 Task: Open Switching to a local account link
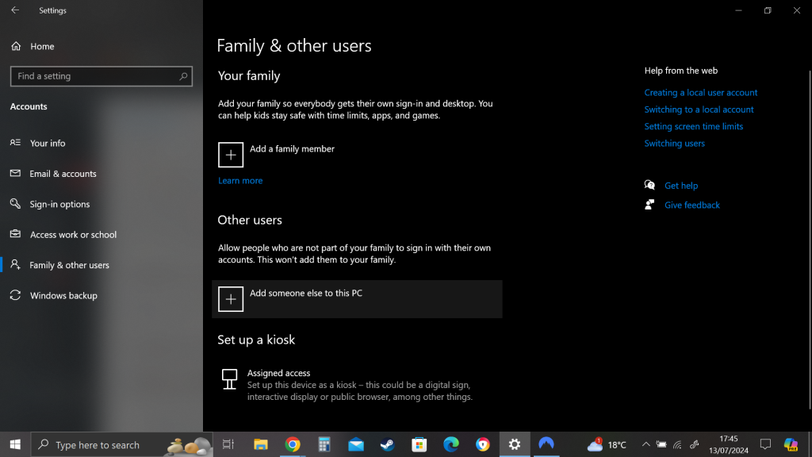pos(699,109)
